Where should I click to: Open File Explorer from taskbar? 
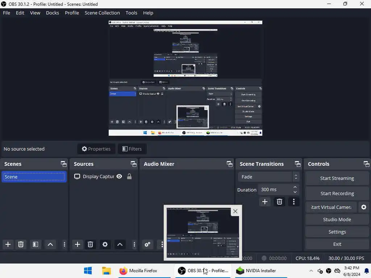107,271
